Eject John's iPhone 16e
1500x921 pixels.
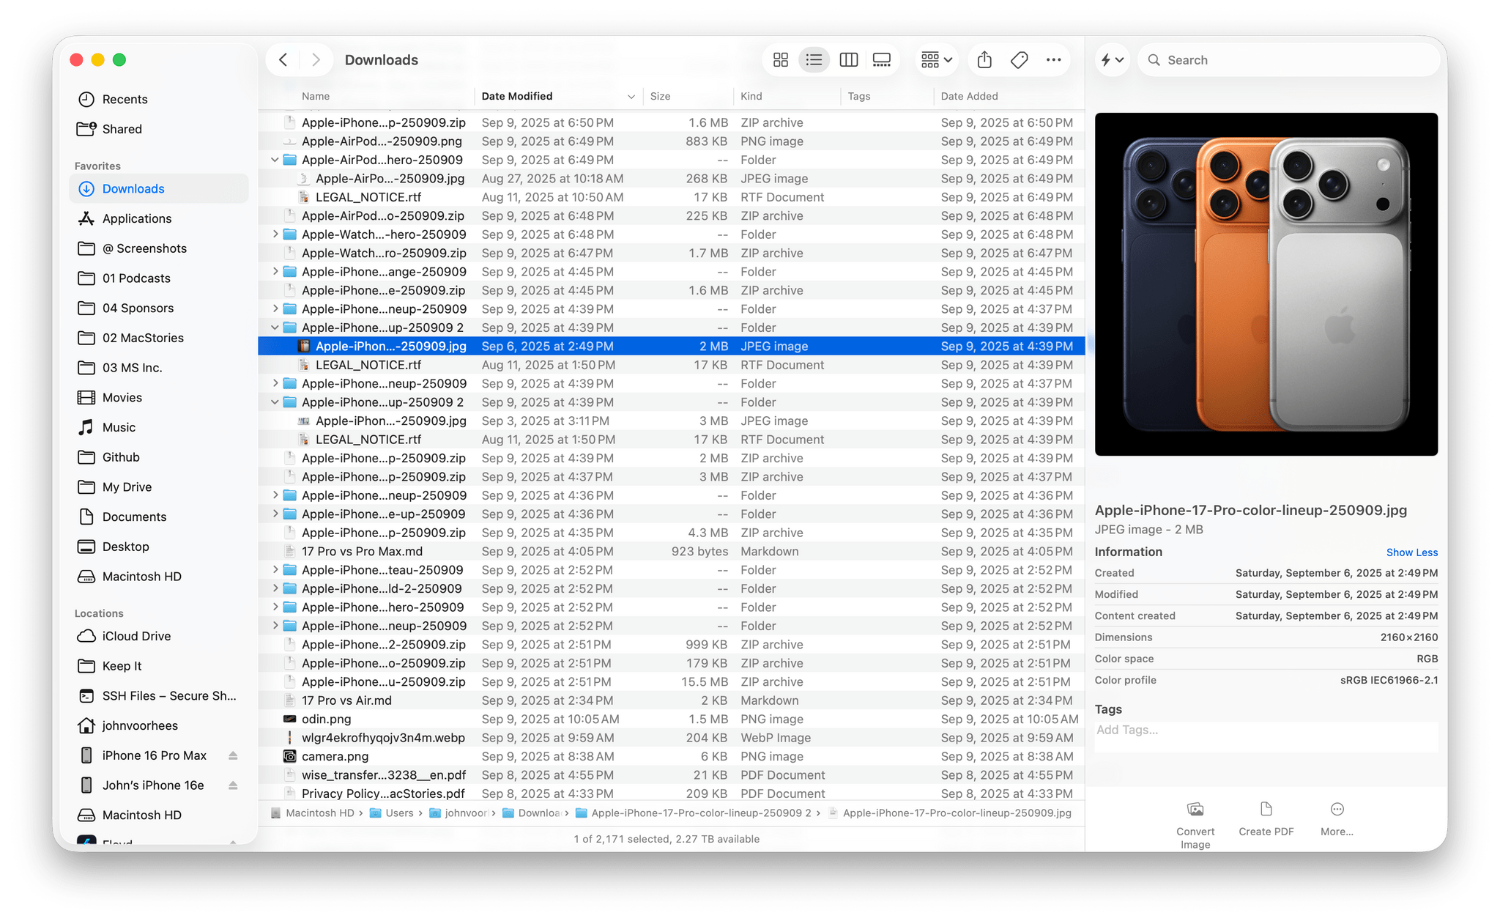[233, 785]
